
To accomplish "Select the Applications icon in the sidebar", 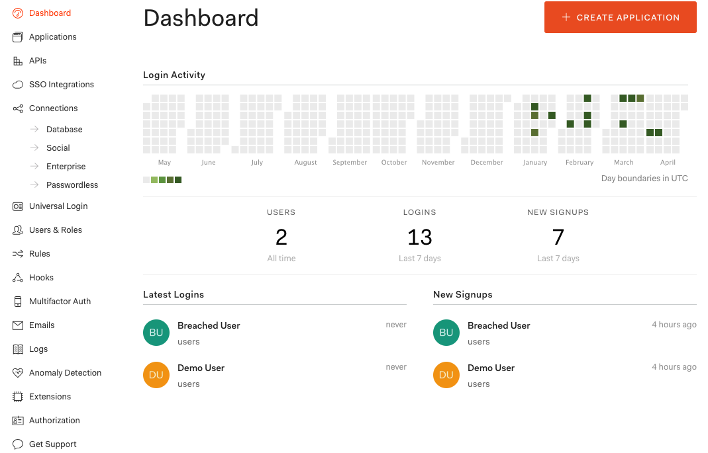I will coord(18,36).
